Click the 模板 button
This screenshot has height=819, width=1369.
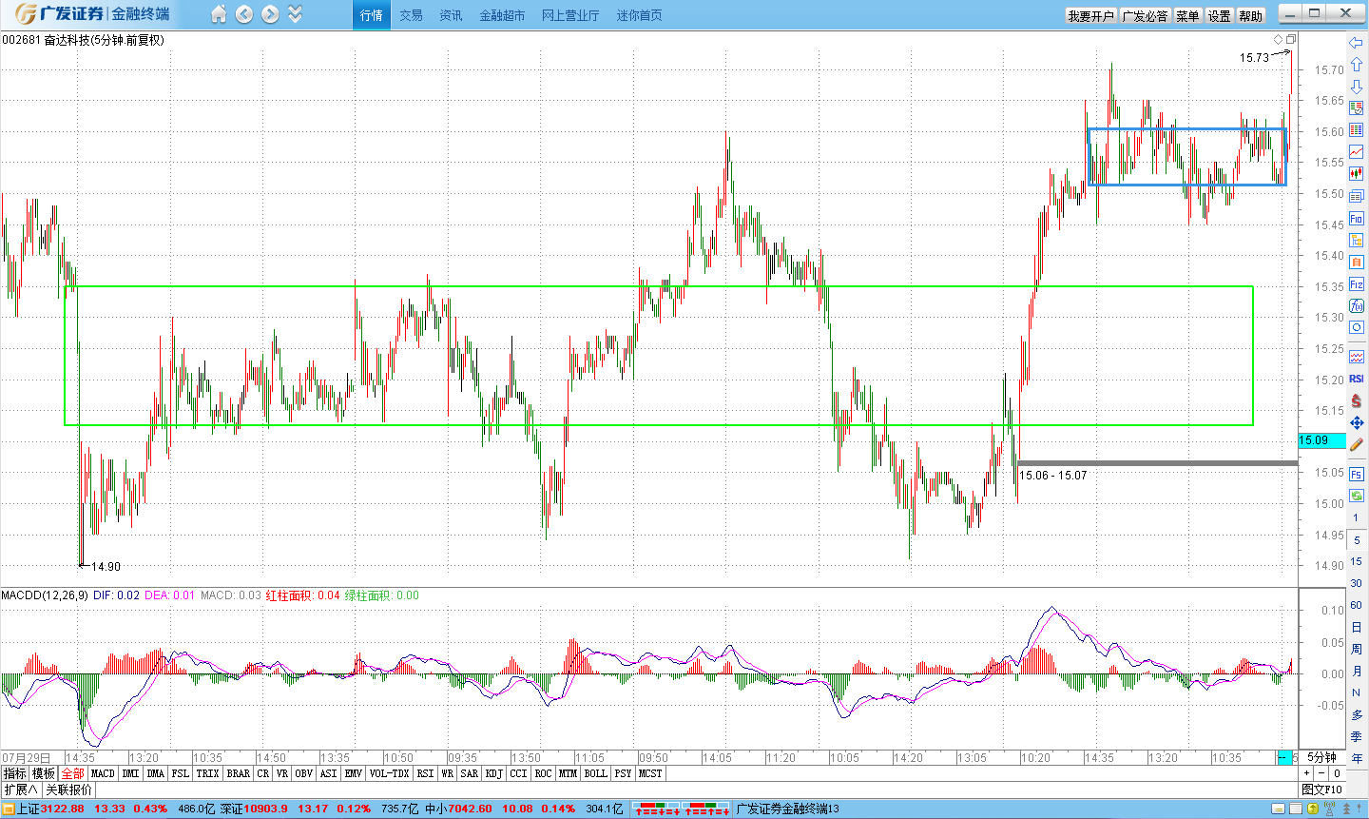[x=44, y=773]
